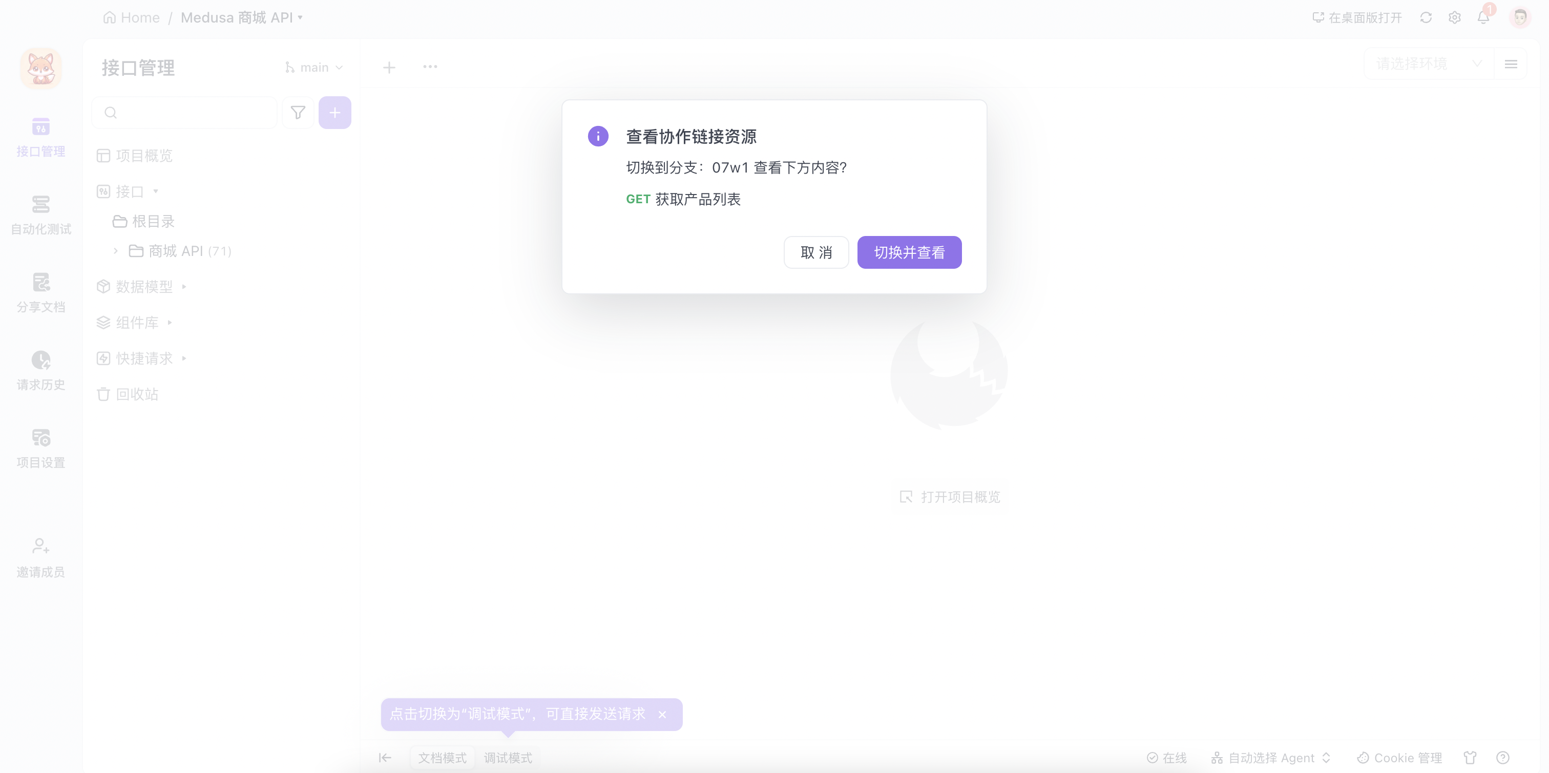Open 项目设置
Screen dimensions: 1549x773
(40, 448)
